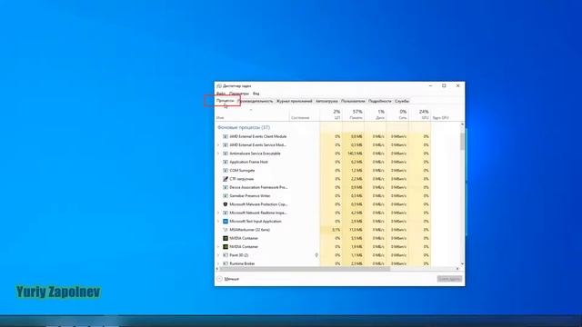Image resolution: width=582 pixels, height=327 pixels.
Task: Switch to the Журнал приложений tab
Action: 295,101
